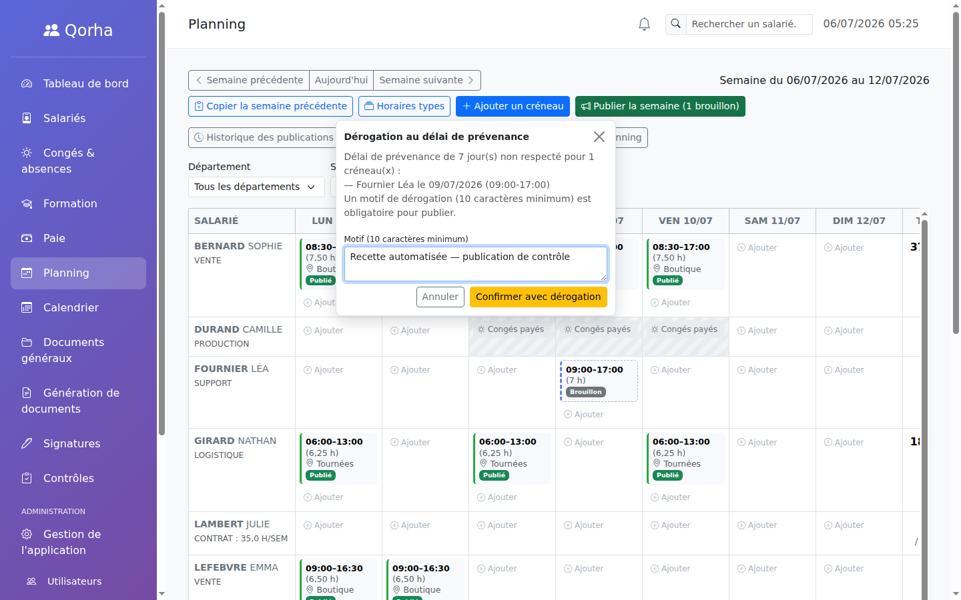Open Génération de documents
Screen dimensions: 961x600
click(78, 401)
